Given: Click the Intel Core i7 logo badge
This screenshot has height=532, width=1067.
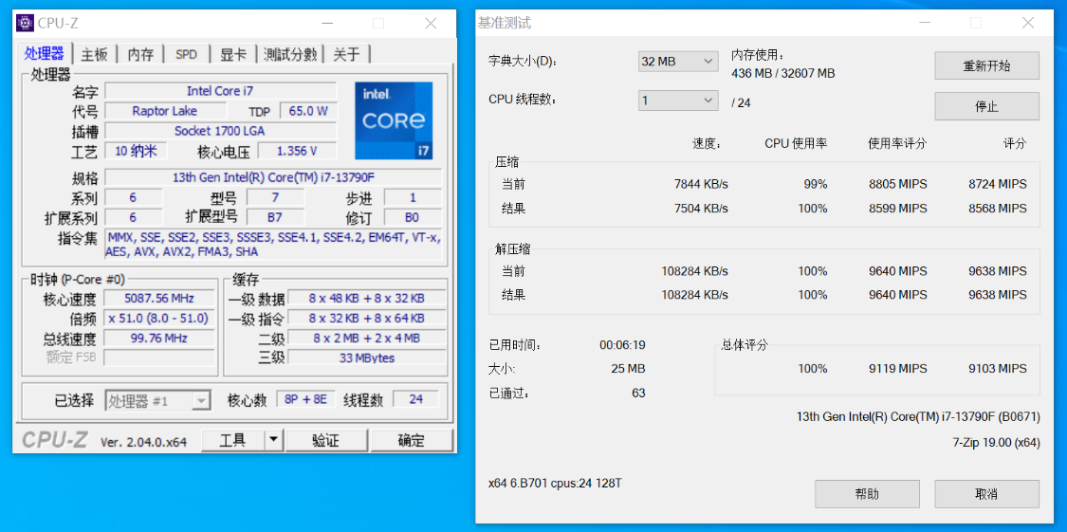Looking at the screenshot, I should coord(394,120).
